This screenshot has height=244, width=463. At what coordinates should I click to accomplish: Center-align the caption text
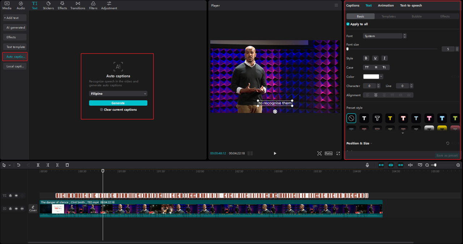[376, 95]
